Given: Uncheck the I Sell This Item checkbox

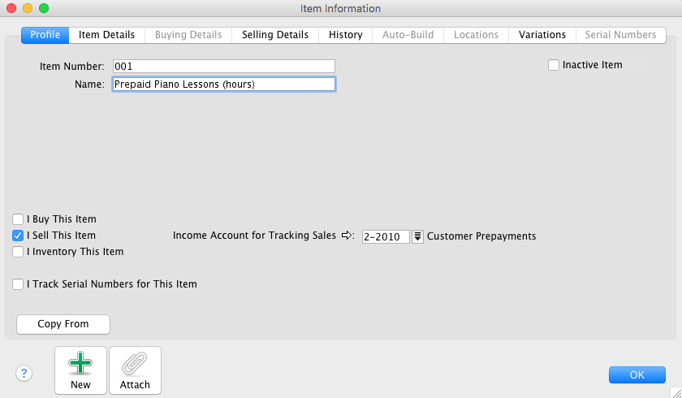Looking at the screenshot, I should point(18,236).
